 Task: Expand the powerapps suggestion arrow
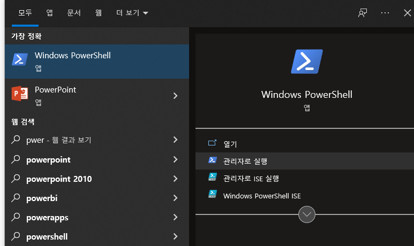click(175, 217)
